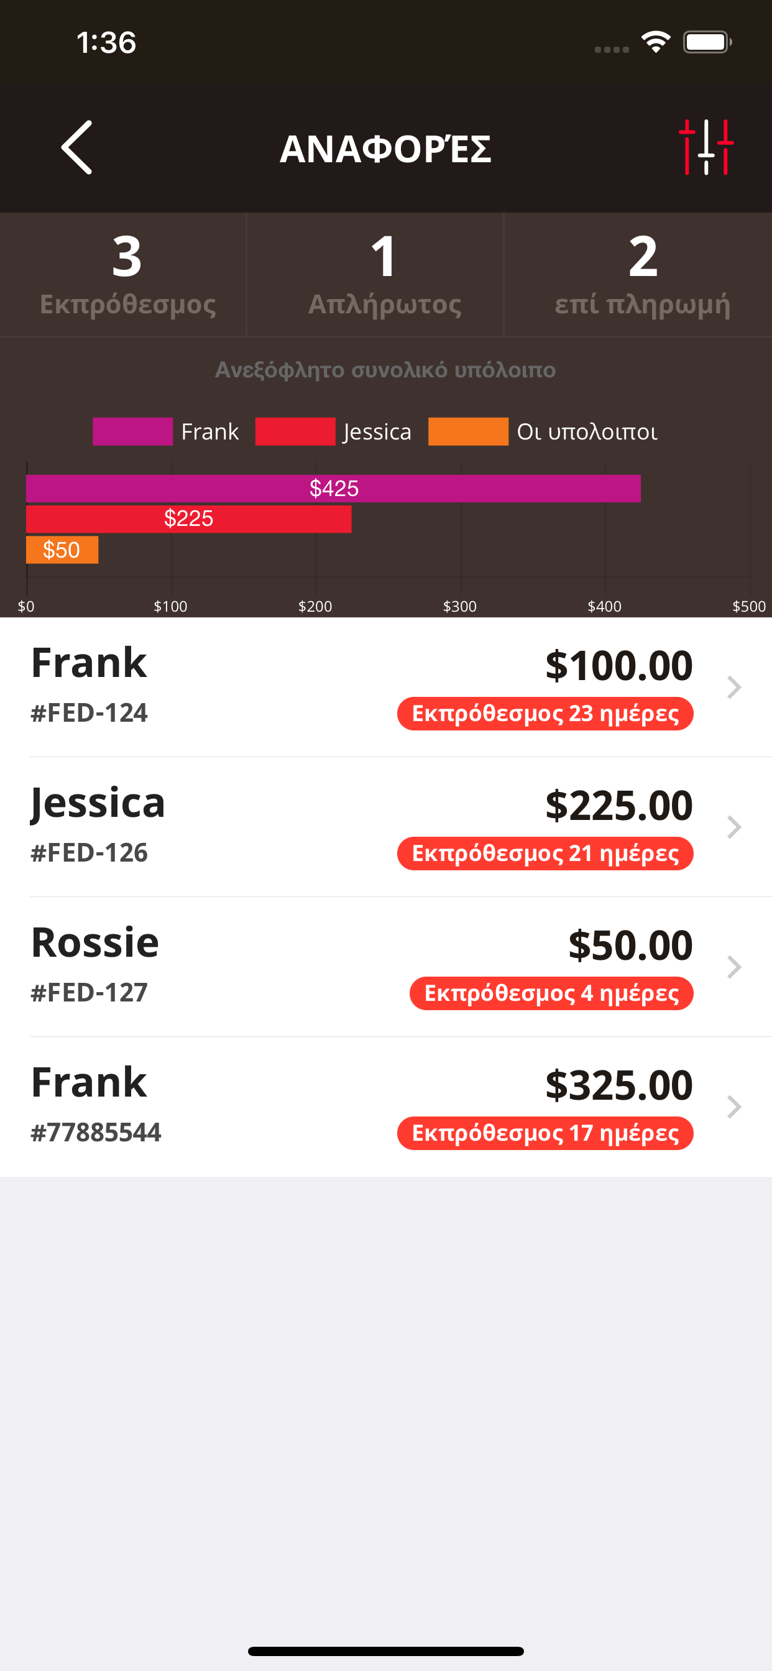Open the Jessica $225.00 invoice row

point(386,827)
